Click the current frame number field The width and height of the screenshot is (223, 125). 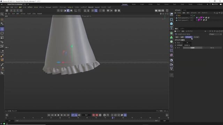86,115
